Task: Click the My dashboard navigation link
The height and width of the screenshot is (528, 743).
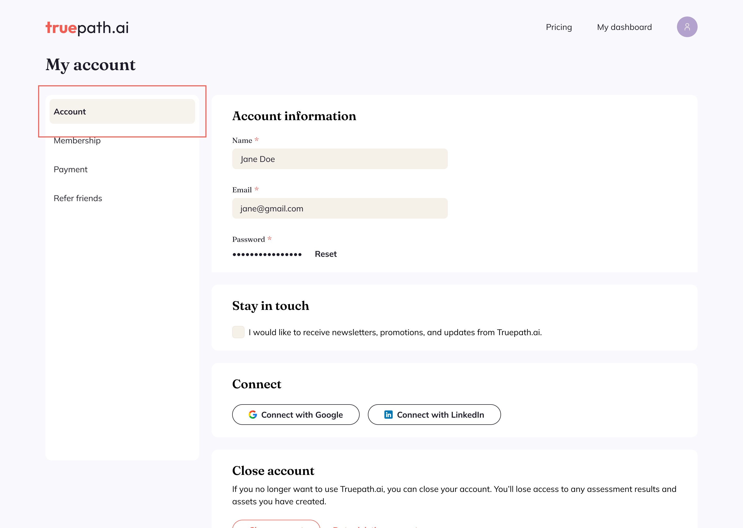Action: pos(624,27)
